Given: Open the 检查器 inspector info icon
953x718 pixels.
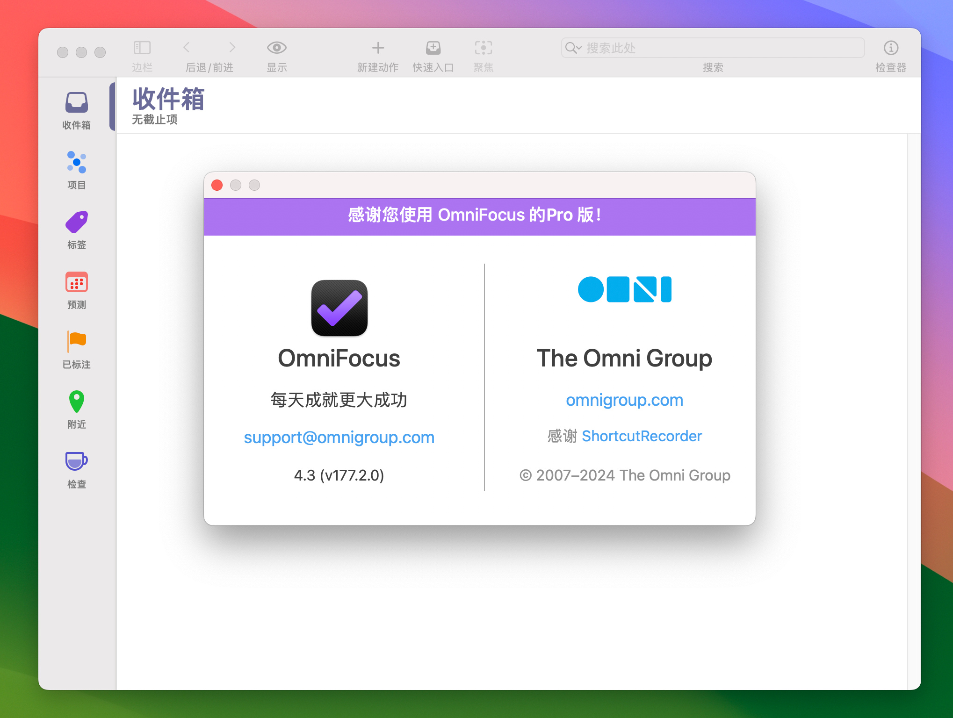Looking at the screenshot, I should (891, 48).
